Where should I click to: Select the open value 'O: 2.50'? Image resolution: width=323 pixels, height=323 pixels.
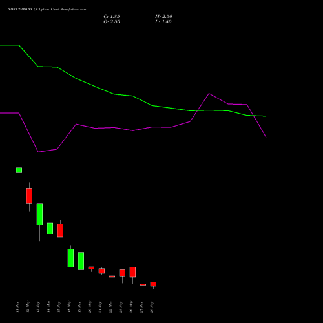pyautogui.click(x=112, y=22)
